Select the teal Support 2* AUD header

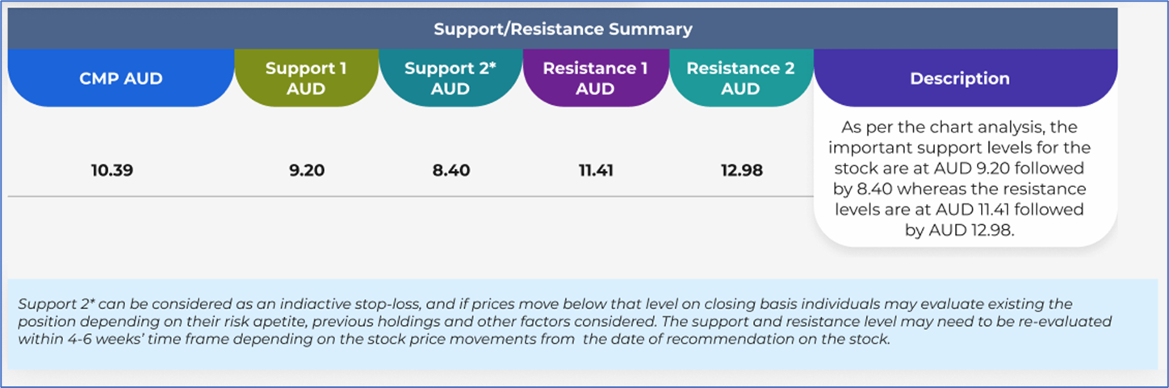(450, 78)
